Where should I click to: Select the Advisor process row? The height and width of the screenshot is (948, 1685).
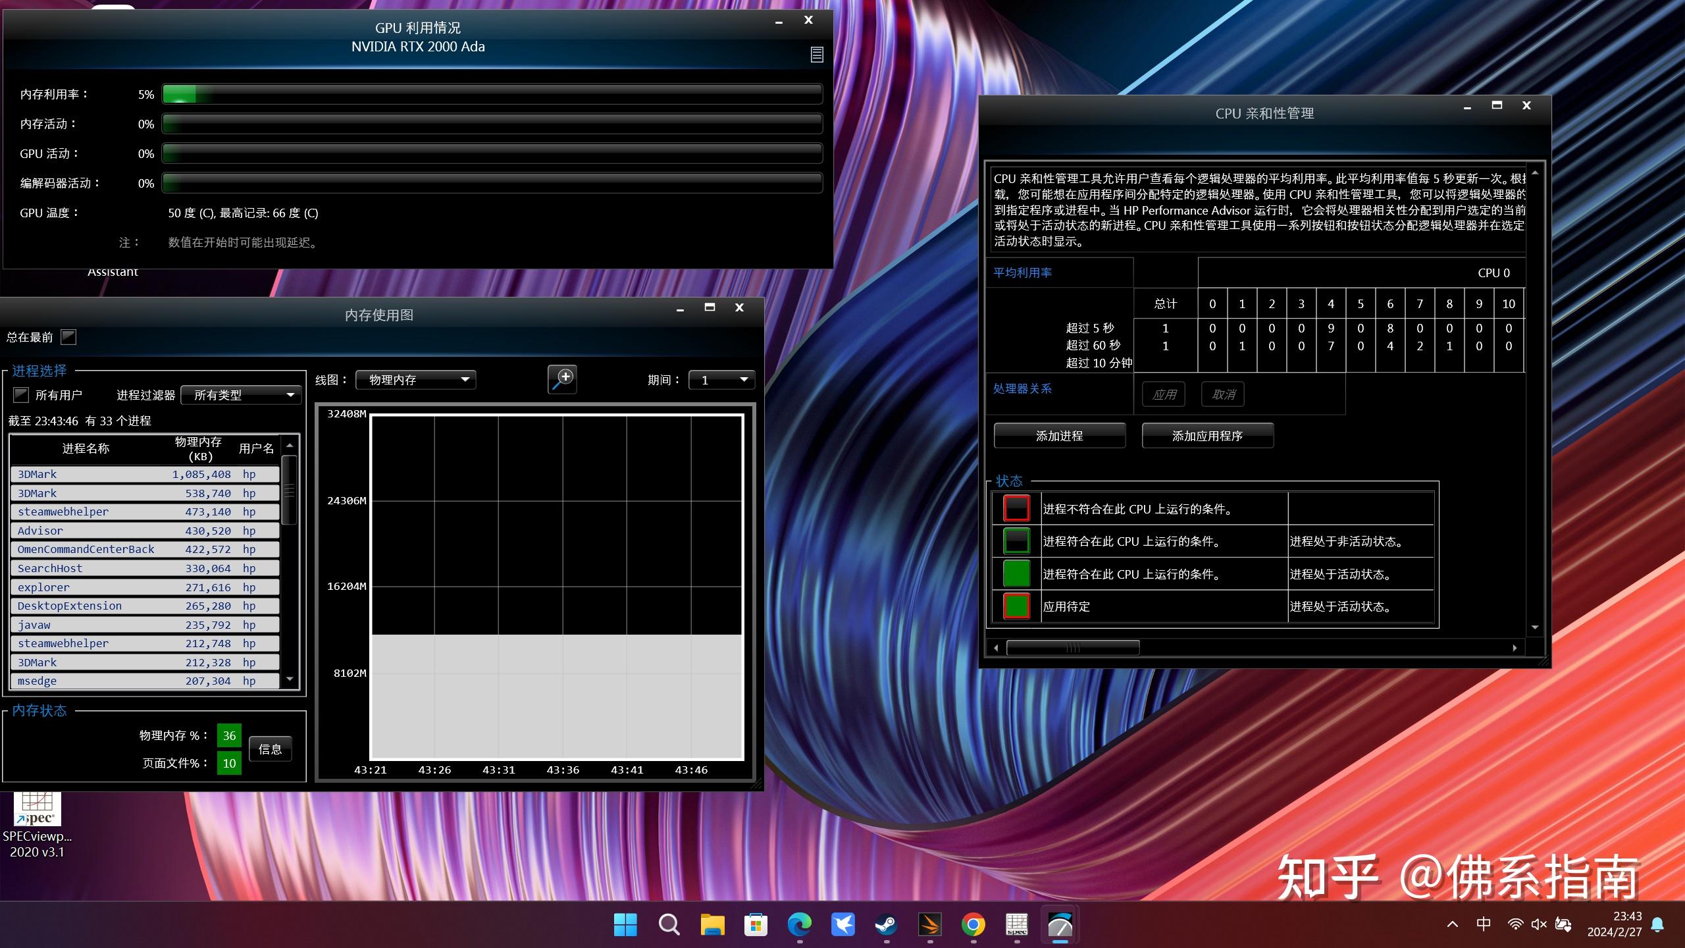click(x=145, y=531)
